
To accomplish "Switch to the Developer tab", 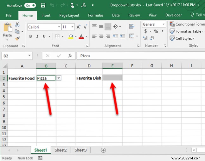I will tap(174, 15).
